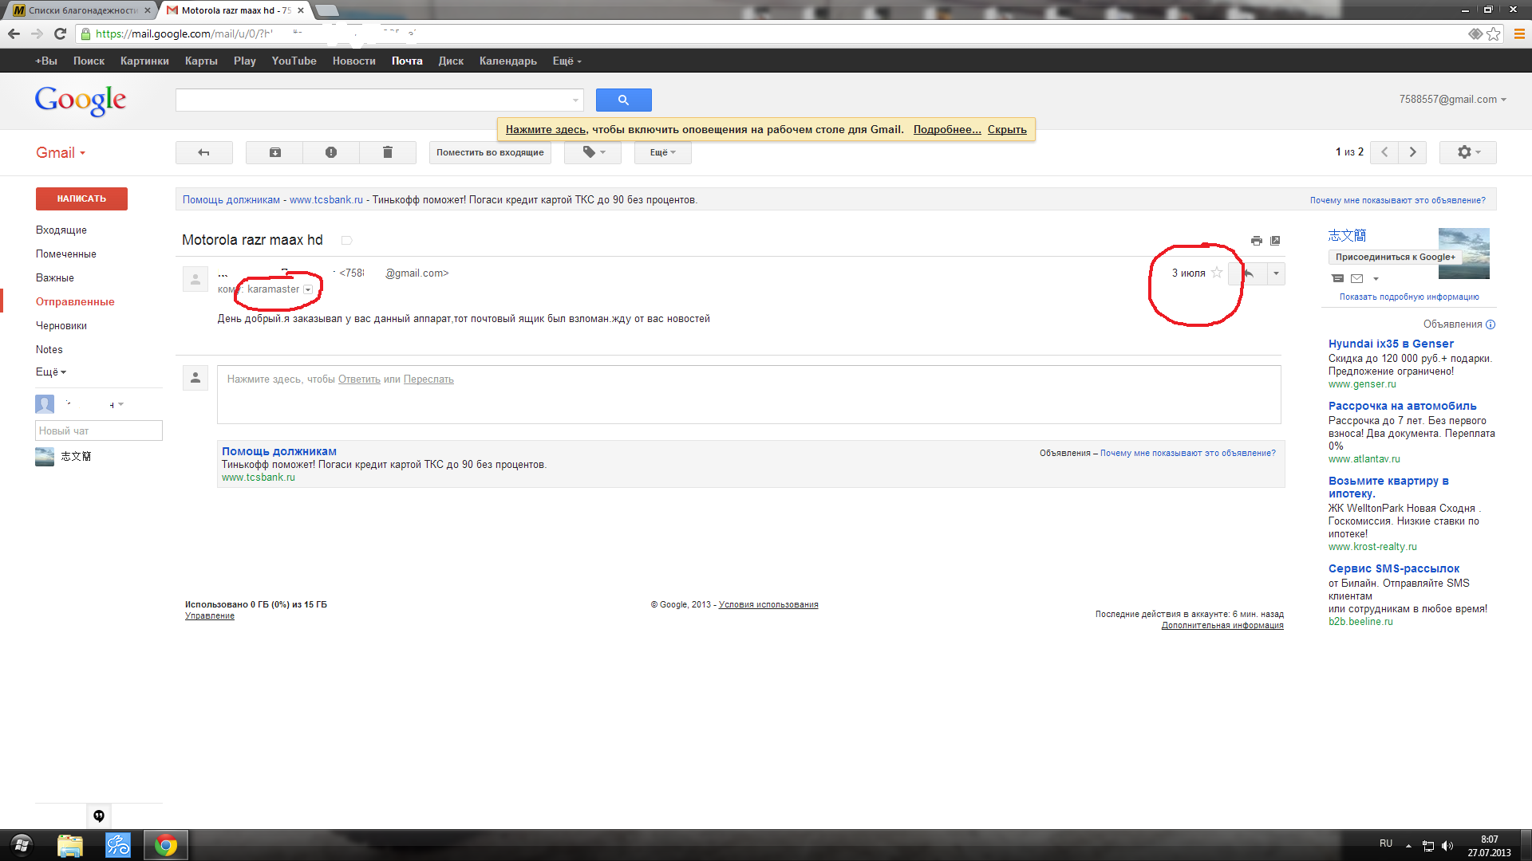The height and width of the screenshot is (861, 1532).
Task: Bookmark this page with the star
Action: pyautogui.click(x=1493, y=33)
